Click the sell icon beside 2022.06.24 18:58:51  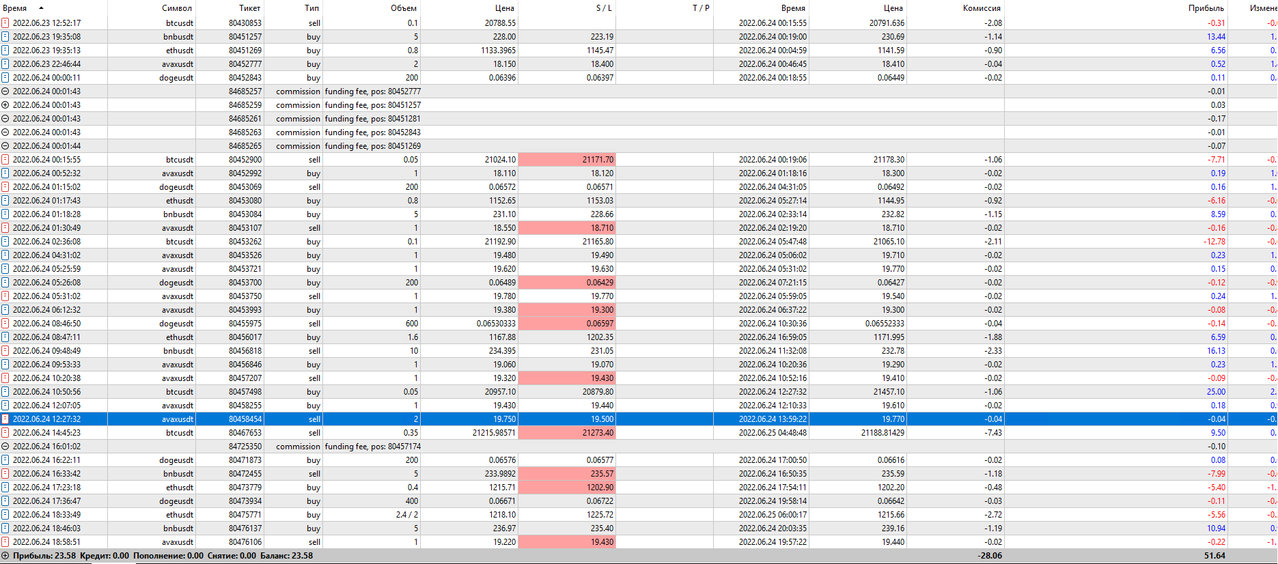5,541
